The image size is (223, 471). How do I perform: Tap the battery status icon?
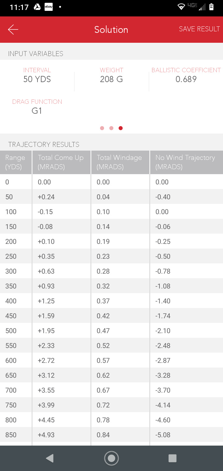[211, 7]
